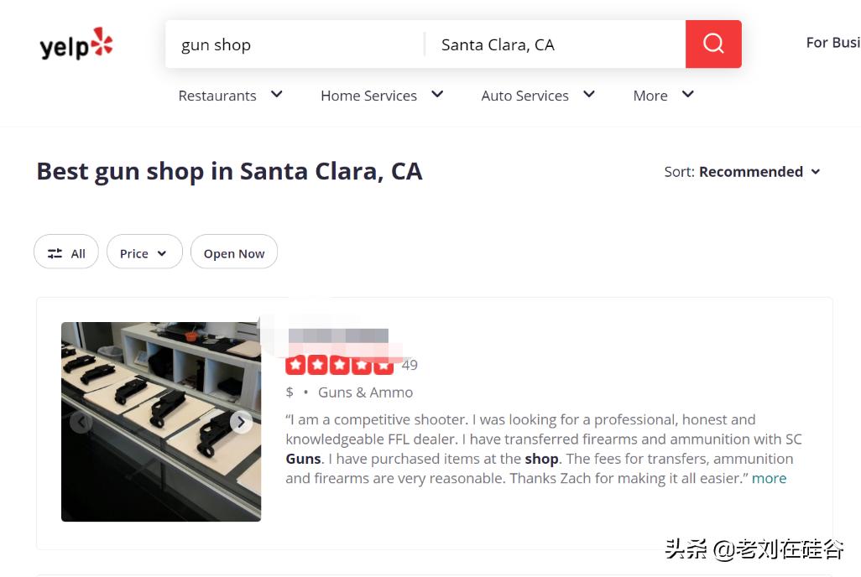Click the red search magnifier button

[x=713, y=44]
